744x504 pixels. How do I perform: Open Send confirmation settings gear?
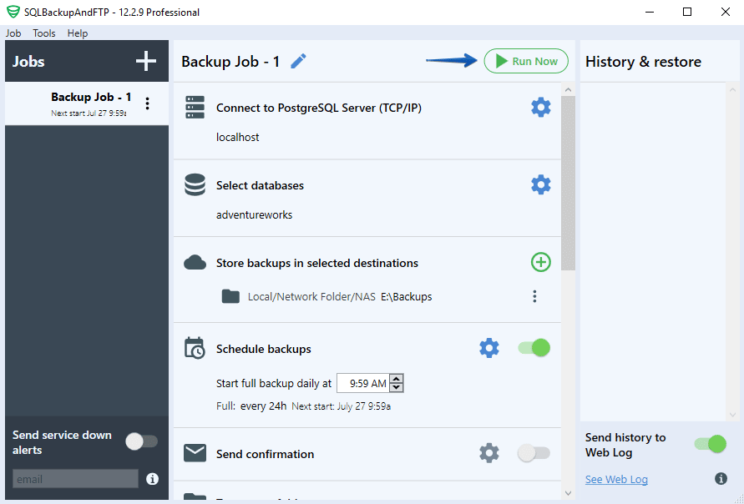(488, 453)
